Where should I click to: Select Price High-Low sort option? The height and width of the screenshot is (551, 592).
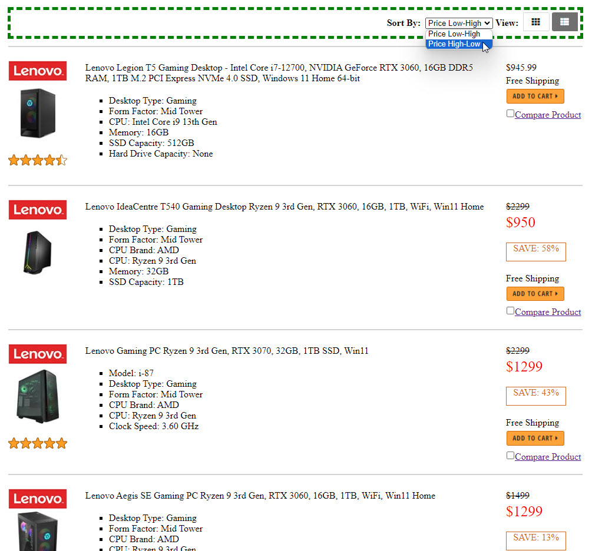point(454,44)
